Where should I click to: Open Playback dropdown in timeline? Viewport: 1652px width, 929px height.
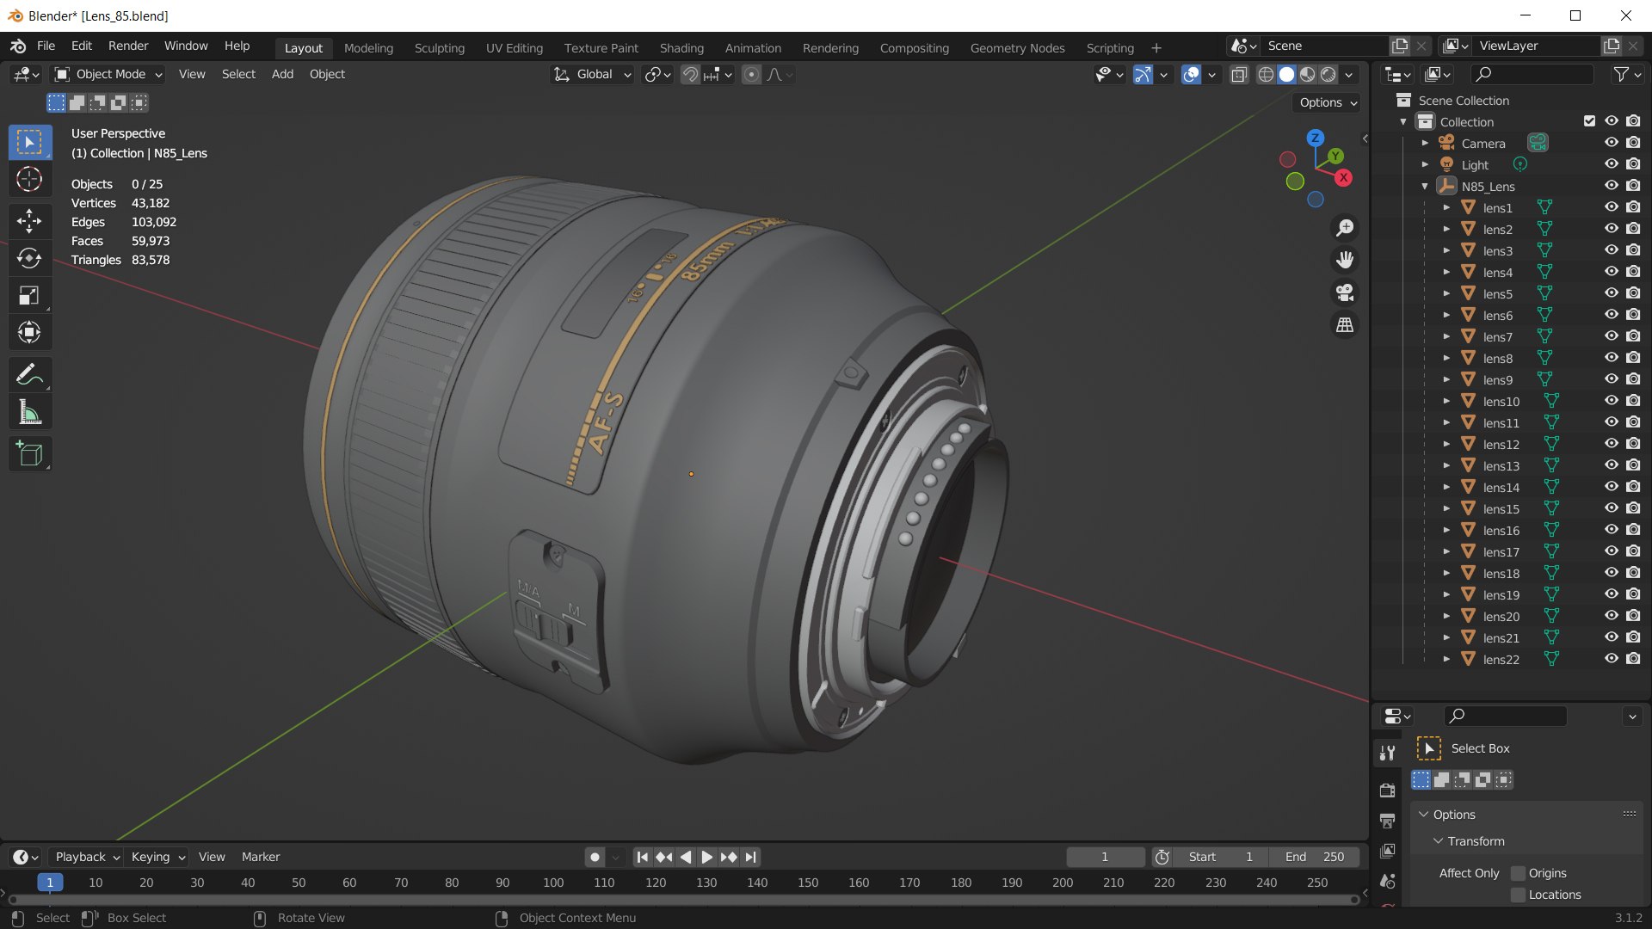[x=87, y=857]
